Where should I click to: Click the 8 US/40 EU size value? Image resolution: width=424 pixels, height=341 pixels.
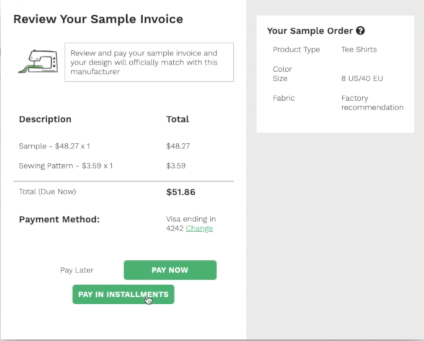(x=362, y=78)
